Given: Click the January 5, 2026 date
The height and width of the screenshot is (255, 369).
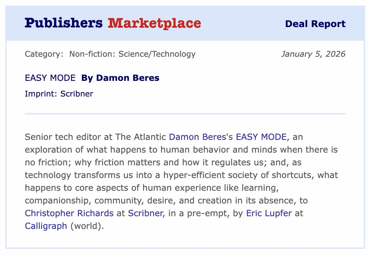Looking at the screenshot, I should click(x=313, y=54).
